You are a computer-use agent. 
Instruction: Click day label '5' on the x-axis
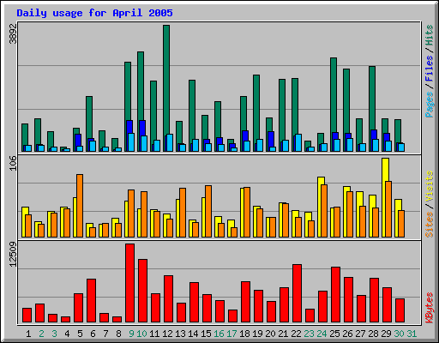80,334
